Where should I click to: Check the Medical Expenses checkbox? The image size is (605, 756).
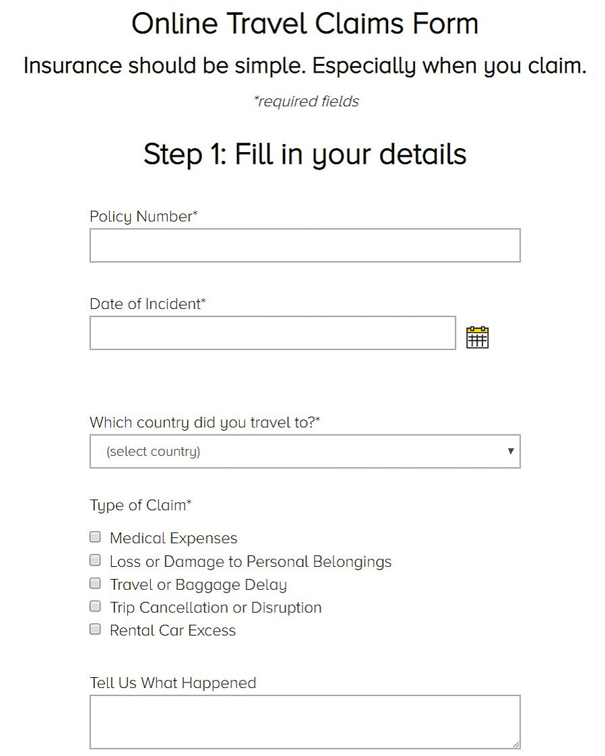point(96,537)
